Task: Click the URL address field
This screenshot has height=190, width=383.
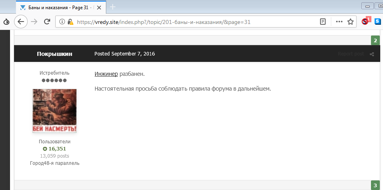Action: click(193, 22)
